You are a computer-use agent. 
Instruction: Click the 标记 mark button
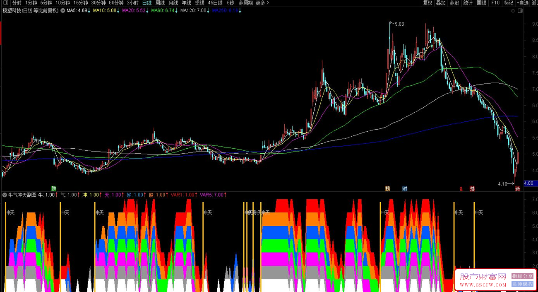(509, 3)
